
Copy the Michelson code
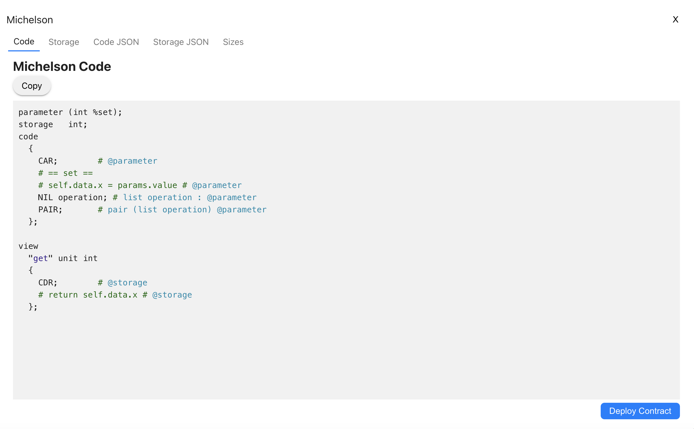(31, 85)
